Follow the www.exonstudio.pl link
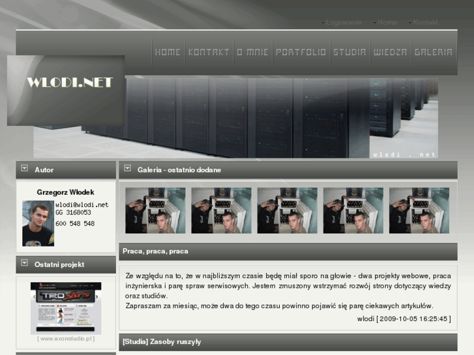The height and width of the screenshot is (355, 474). point(66,339)
